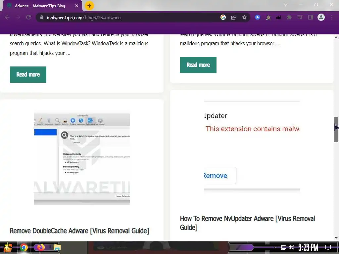The height and width of the screenshot is (254, 339).
Task: Click the scrollbar down arrow
Action: click(x=336, y=238)
